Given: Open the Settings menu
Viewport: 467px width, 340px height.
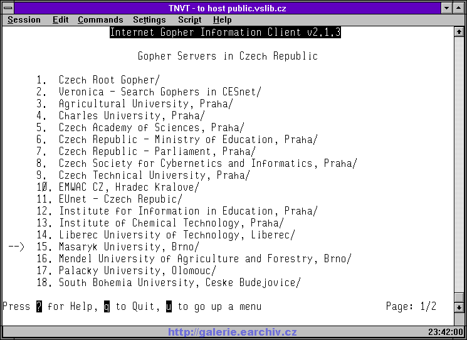Looking at the screenshot, I should coord(149,20).
